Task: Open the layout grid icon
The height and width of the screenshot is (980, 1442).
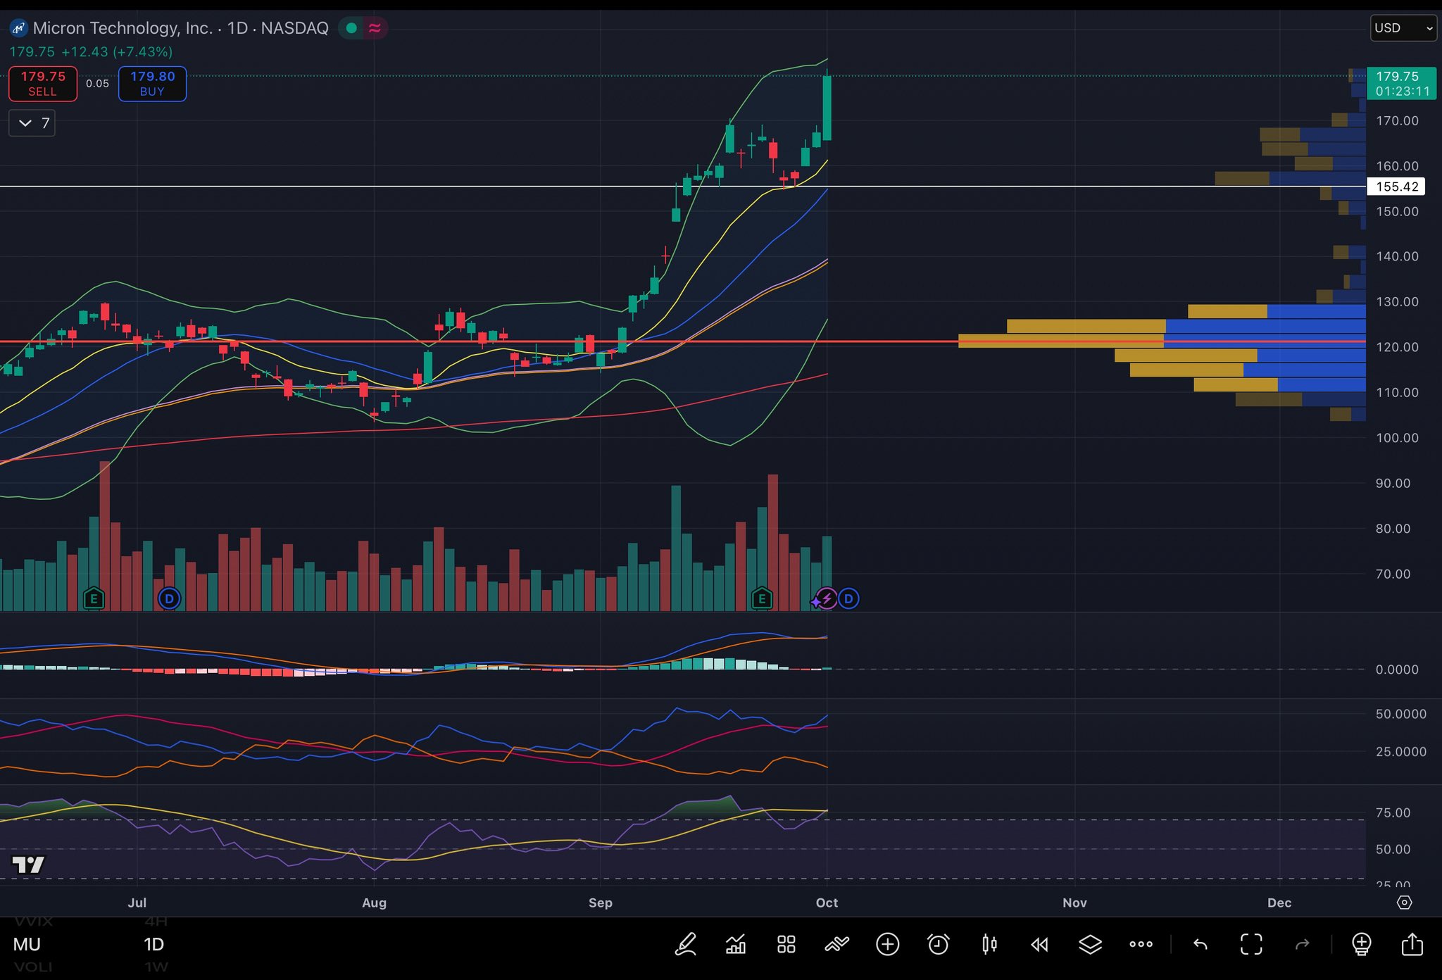Action: click(x=786, y=944)
